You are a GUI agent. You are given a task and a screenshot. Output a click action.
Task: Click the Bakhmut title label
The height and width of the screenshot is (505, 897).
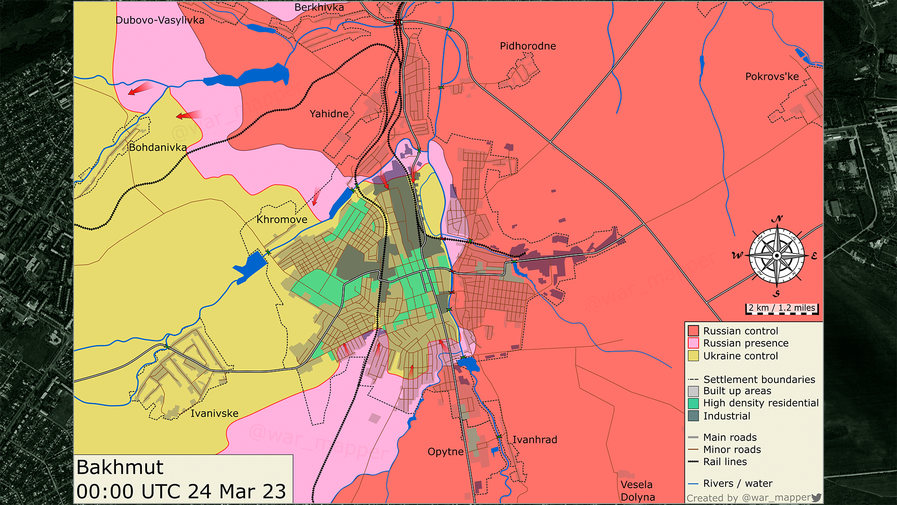click(120, 467)
